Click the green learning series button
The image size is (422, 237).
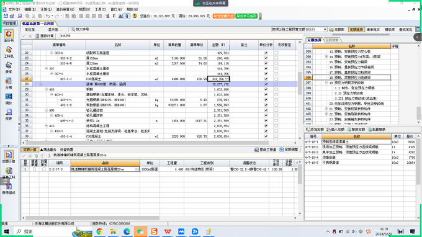246,16
